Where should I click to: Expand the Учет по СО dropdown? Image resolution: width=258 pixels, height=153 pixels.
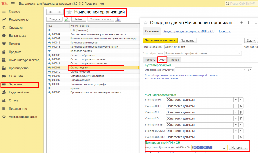[x=236, y=118]
